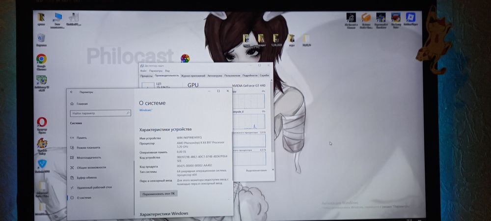Open the Автозагрузка tab in Task Manager

(215, 76)
